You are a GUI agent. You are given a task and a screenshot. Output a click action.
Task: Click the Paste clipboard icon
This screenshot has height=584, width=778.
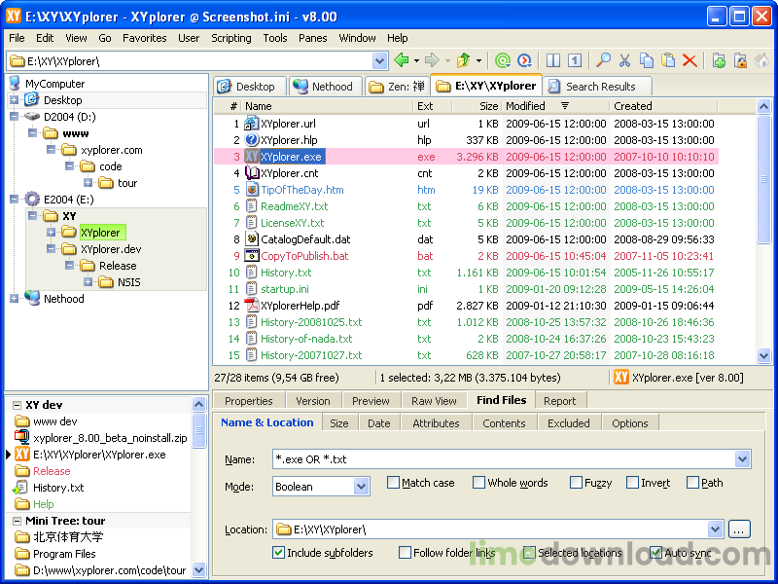pyautogui.click(x=668, y=60)
